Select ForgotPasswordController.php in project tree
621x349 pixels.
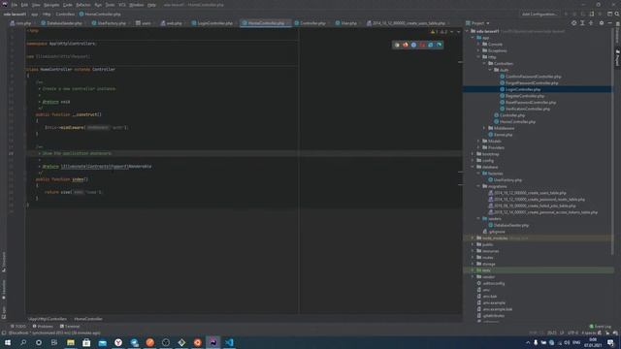pyautogui.click(x=532, y=83)
